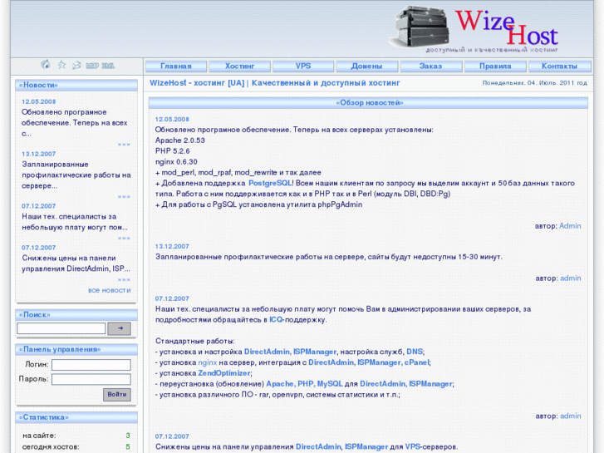Open the Заказ menu item
Viewport: 604px width, 453px height.
point(430,66)
